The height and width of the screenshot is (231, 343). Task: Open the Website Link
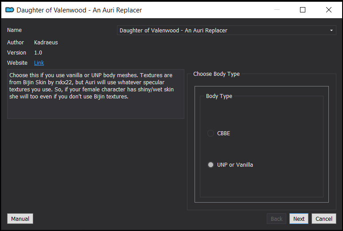click(39, 63)
